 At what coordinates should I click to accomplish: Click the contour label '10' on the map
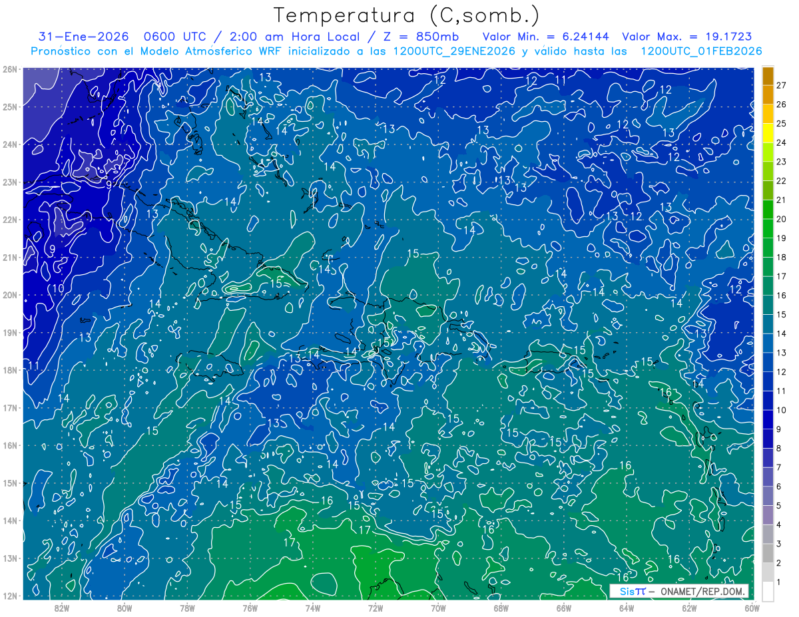(x=58, y=289)
